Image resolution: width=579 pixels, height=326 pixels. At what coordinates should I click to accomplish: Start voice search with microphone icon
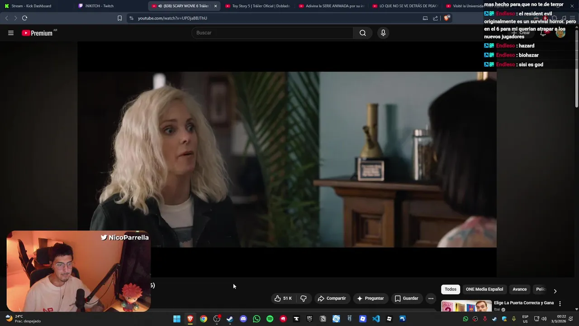383,33
